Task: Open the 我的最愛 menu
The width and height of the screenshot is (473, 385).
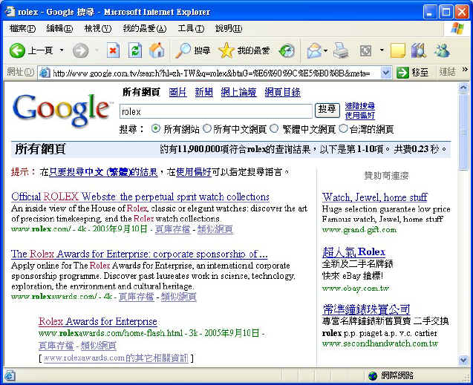Action: (x=145, y=29)
